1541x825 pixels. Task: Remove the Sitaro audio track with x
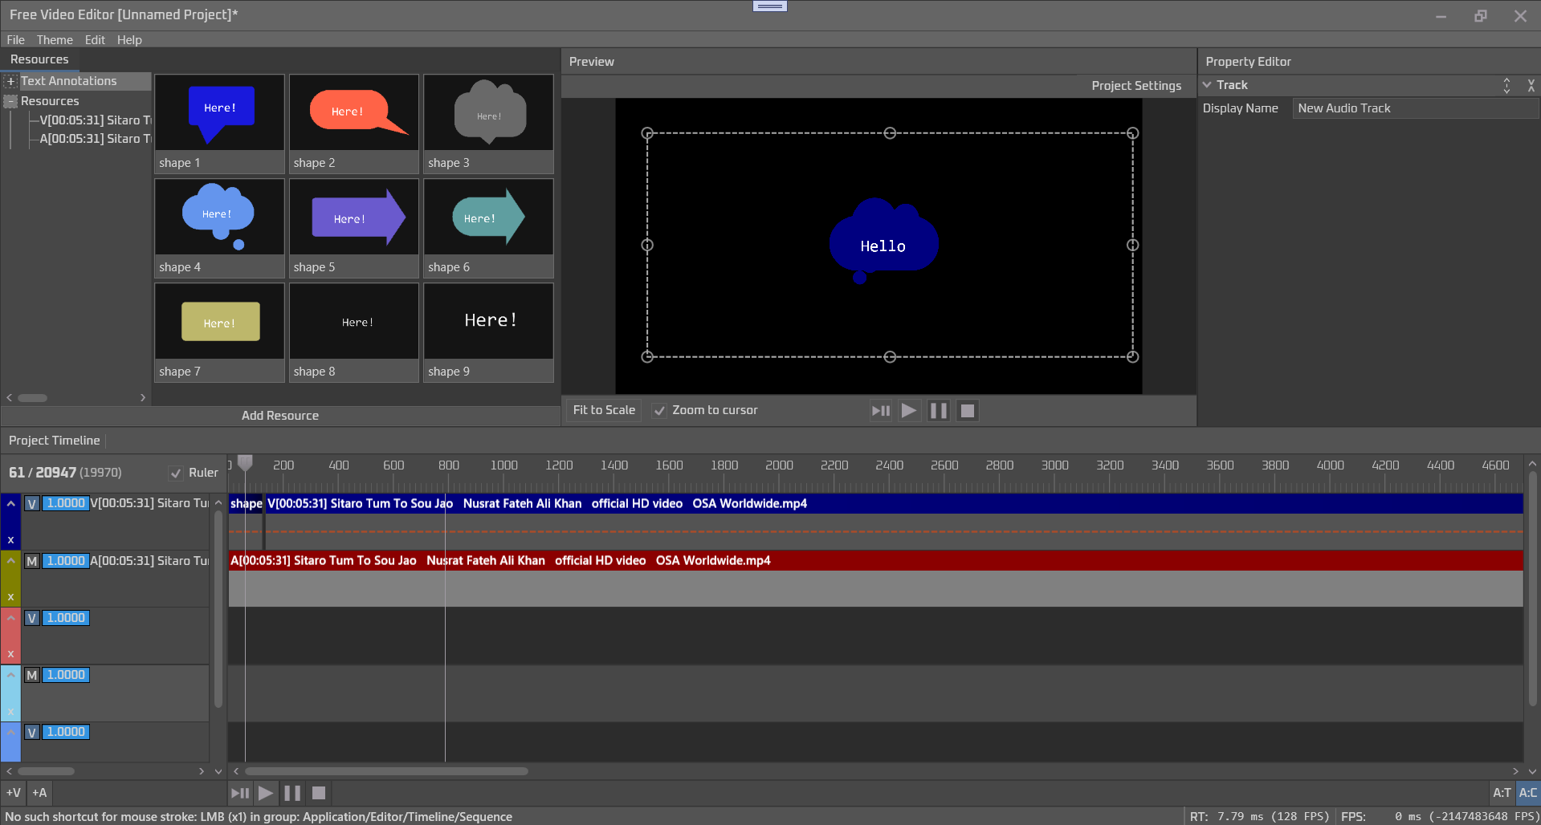(10, 597)
